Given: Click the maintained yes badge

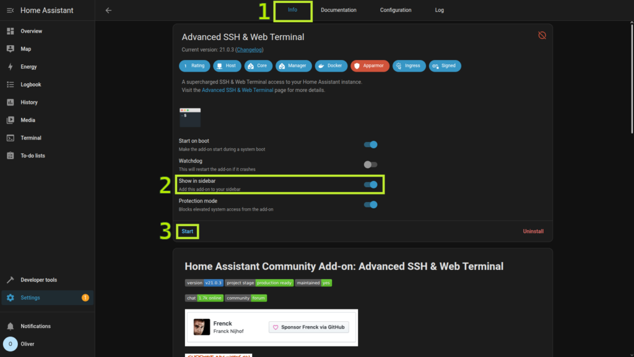Looking at the screenshot, I should click(313, 283).
